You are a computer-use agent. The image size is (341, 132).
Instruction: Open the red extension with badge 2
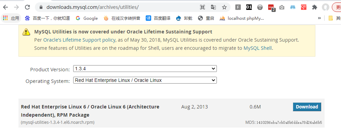point(271,8)
